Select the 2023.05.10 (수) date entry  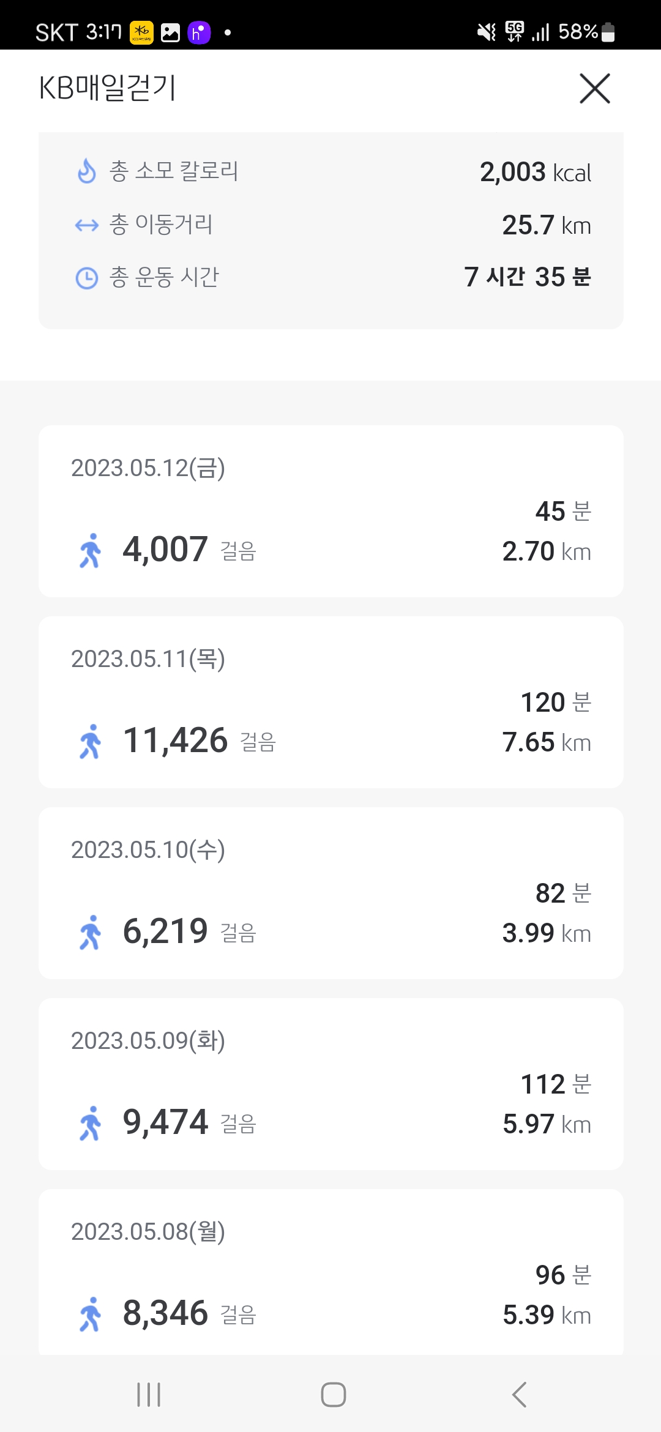(x=148, y=850)
